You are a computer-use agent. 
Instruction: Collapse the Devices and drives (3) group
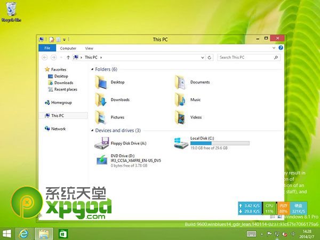coord(92,130)
